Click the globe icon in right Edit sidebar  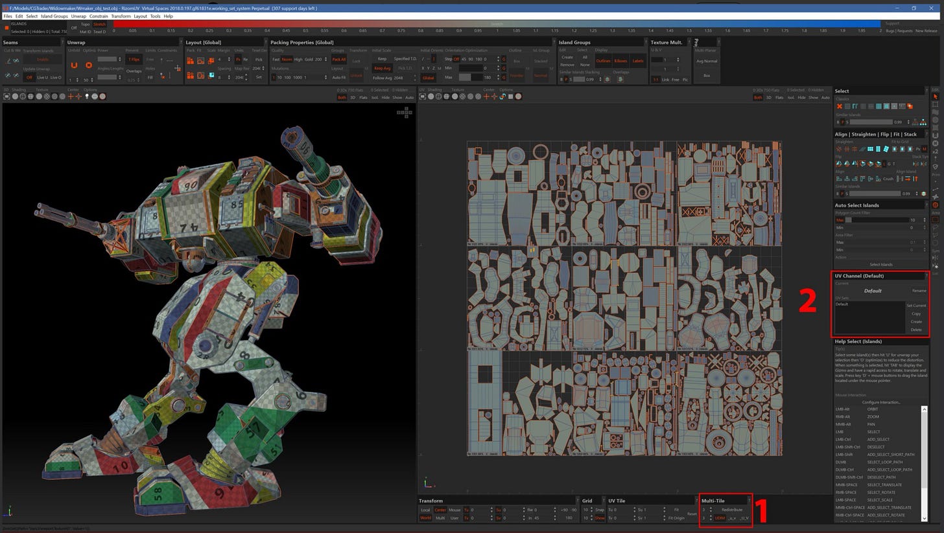click(x=935, y=205)
